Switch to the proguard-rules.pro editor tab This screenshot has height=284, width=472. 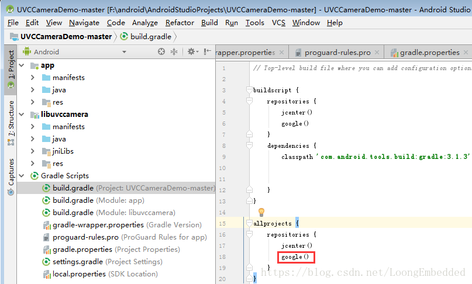pos(336,53)
